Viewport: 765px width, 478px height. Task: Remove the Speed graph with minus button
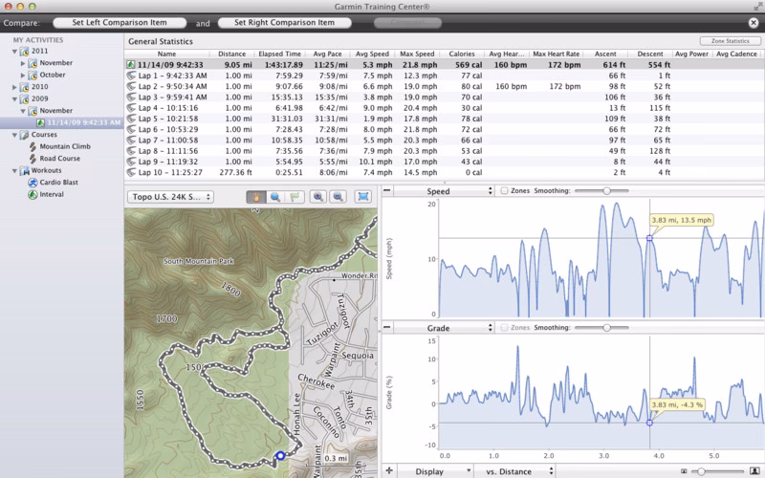387,190
